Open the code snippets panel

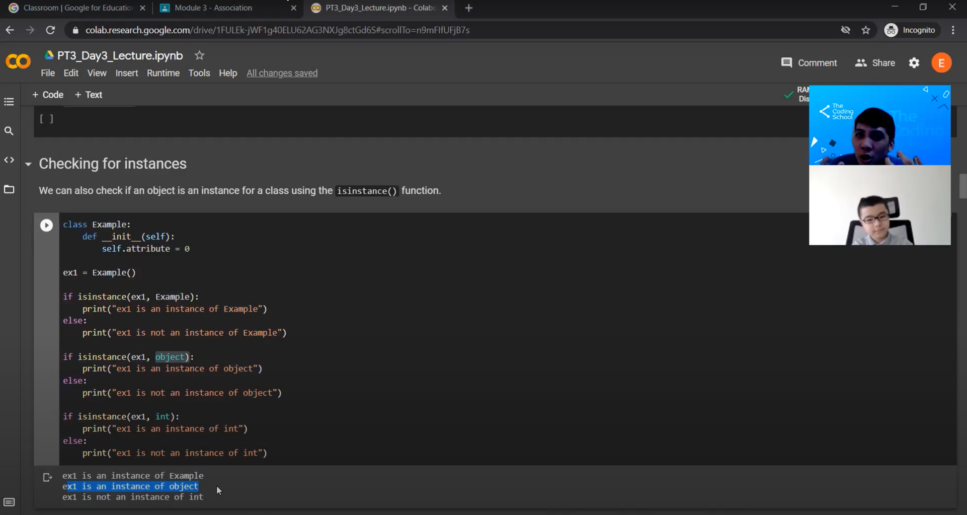(9, 159)
